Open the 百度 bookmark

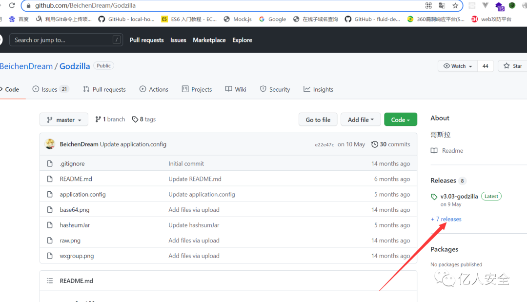[x=19, y=19]
